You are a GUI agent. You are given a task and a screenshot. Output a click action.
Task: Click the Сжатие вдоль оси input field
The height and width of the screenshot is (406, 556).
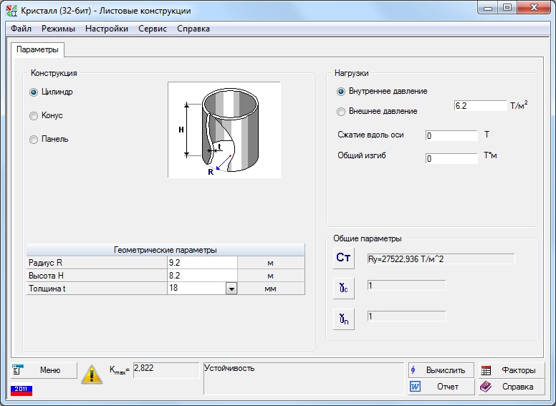451,136
